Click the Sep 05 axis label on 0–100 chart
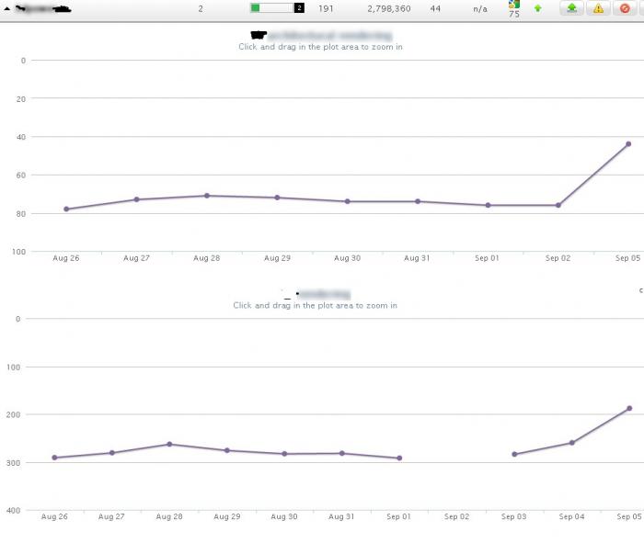This screenshot has width=644, height=543. [628, 258]
